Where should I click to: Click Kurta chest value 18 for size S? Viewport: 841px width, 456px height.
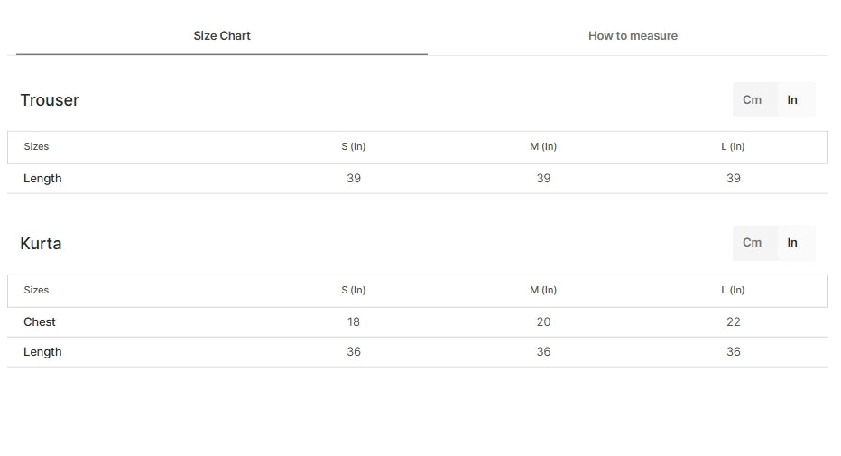(x=354, y=321)
